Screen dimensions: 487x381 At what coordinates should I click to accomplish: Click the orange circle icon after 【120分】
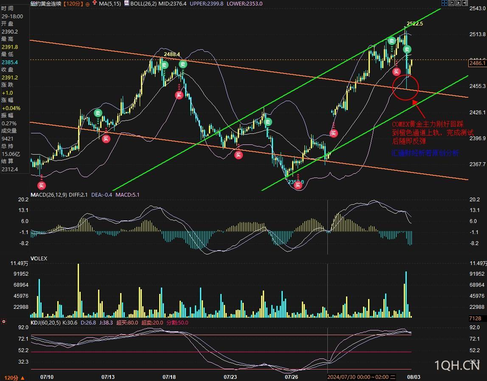pyautogui.click(x=87, y=4)
